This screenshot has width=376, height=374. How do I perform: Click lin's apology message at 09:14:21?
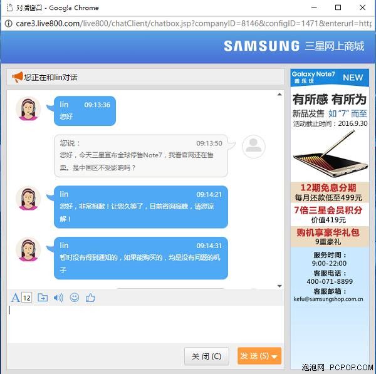(141, 207)
